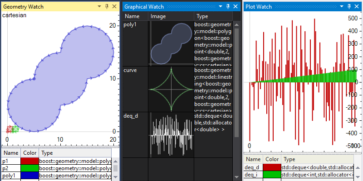Select the poly1 name cell in Graphical Watch
This screenshot has width=363, height=181.
click(135, 43)
